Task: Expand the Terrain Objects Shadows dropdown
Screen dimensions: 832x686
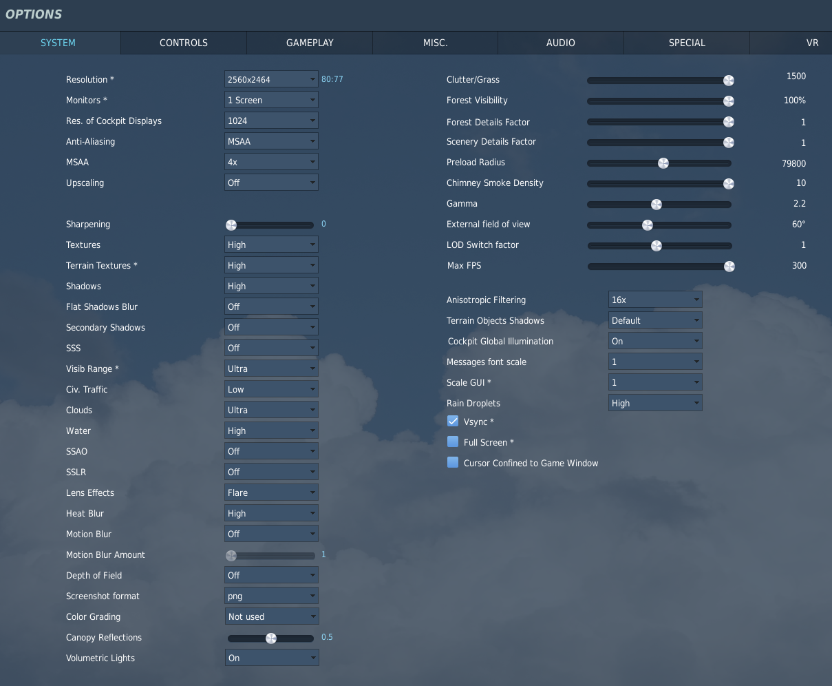Action: pyautogui.click(x=655, y=320)
